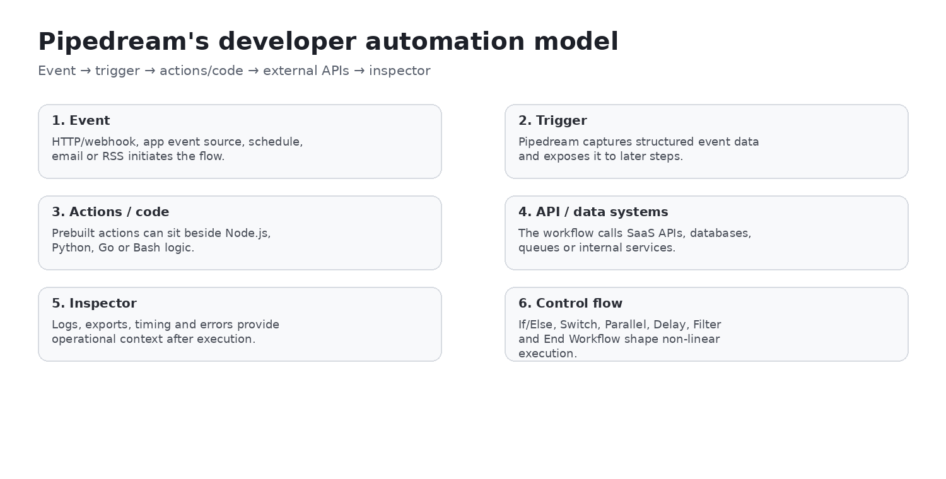This screenshot has height=479, width=946.
Task: Click the text "HTTP/webhook, app event source, schedule,"
Action: point(177,142)
